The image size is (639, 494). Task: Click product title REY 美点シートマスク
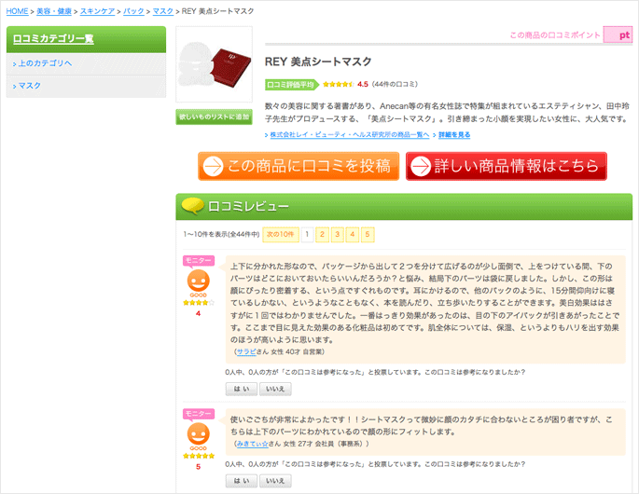pyautogui.click(x=318, y=62)
